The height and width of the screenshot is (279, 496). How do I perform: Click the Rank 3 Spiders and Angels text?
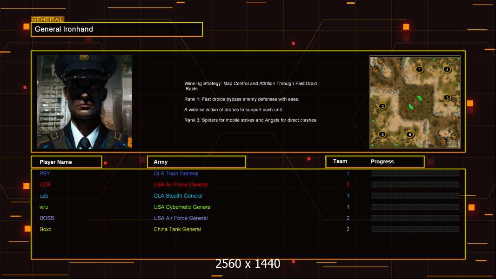250,120
